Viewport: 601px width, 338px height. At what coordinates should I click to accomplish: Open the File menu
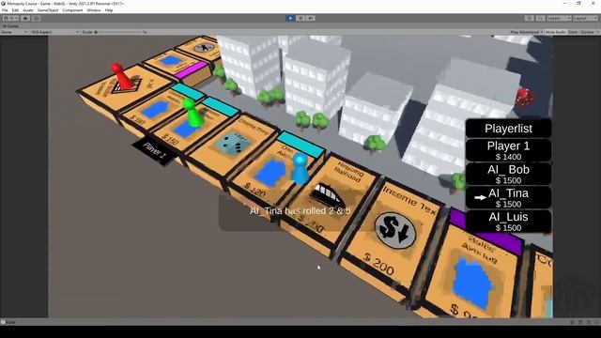click(5, 10)
